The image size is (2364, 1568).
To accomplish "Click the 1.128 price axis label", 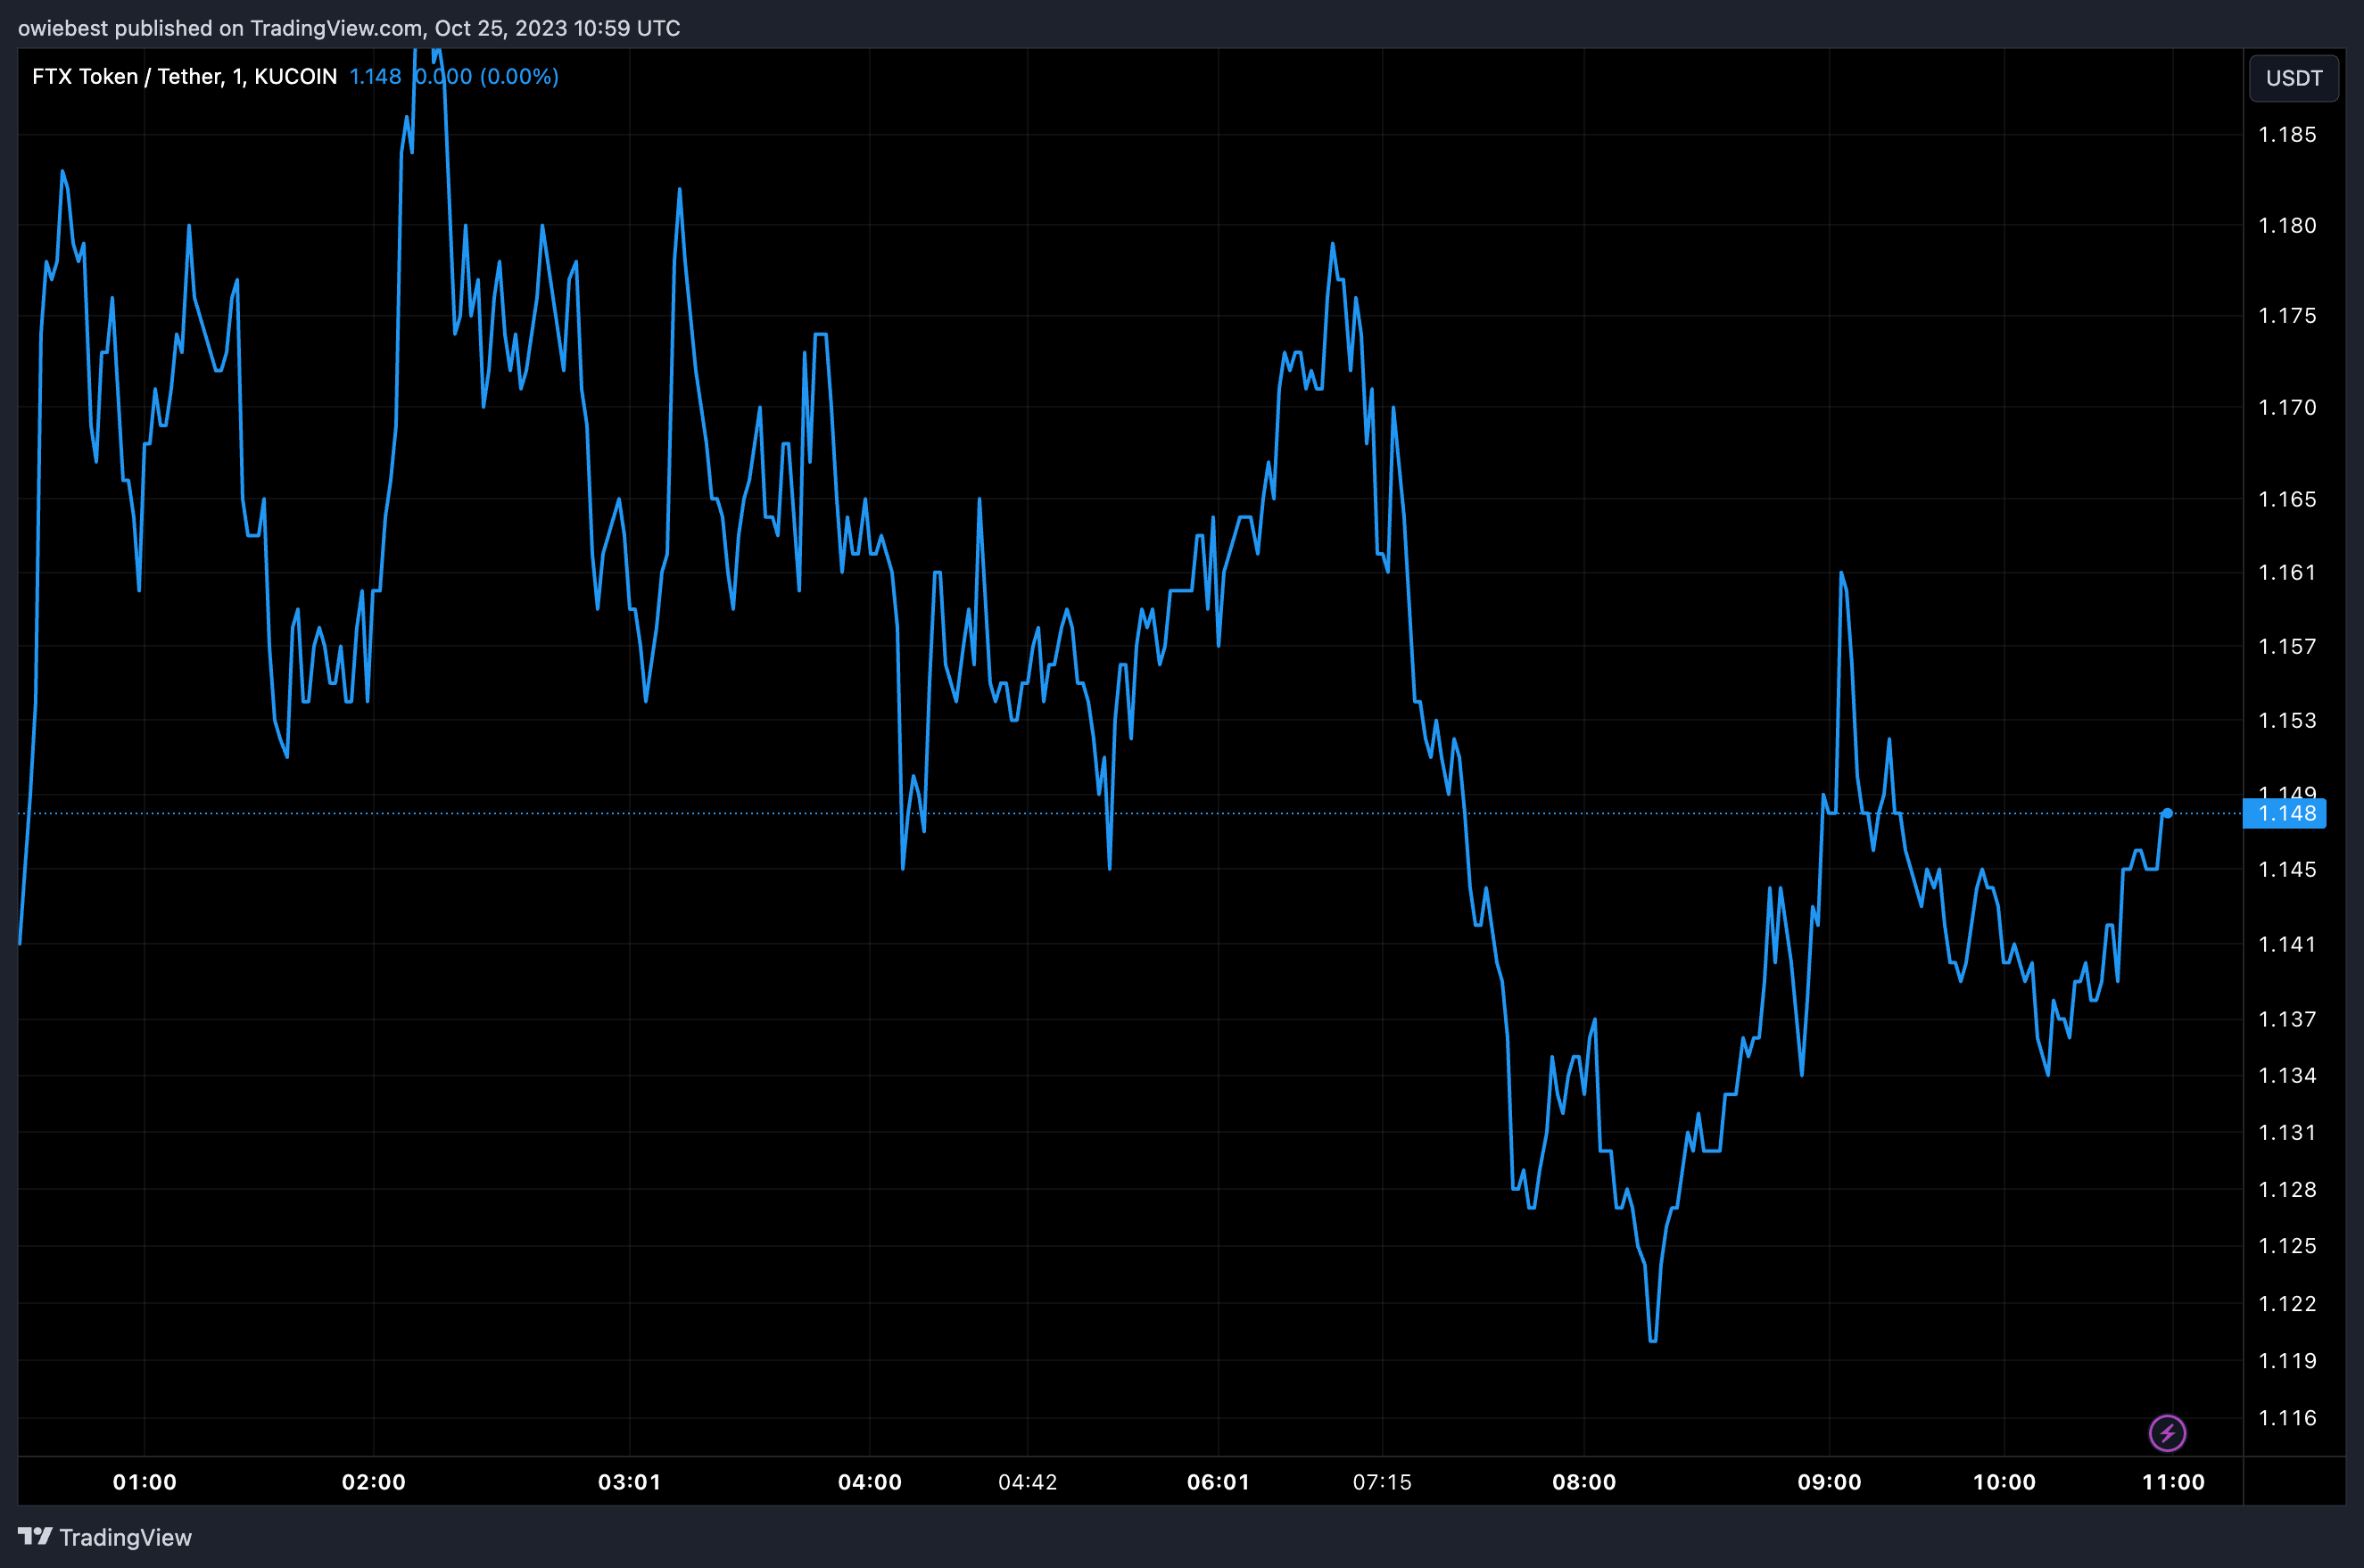I will point(2288,1190).
